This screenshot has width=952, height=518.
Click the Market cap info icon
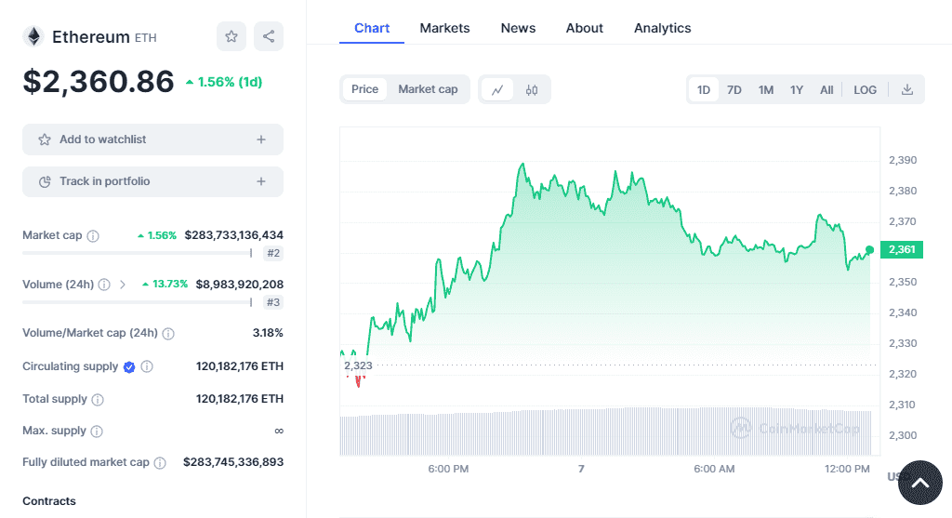pos(93,236)
